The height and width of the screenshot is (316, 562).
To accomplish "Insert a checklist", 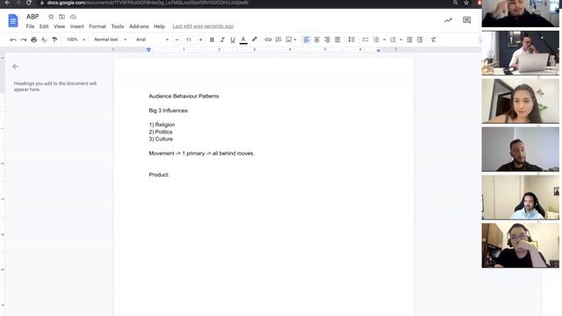I will tap(365, 39).
